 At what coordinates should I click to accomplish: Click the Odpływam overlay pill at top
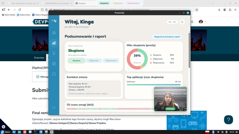point(118,3)
